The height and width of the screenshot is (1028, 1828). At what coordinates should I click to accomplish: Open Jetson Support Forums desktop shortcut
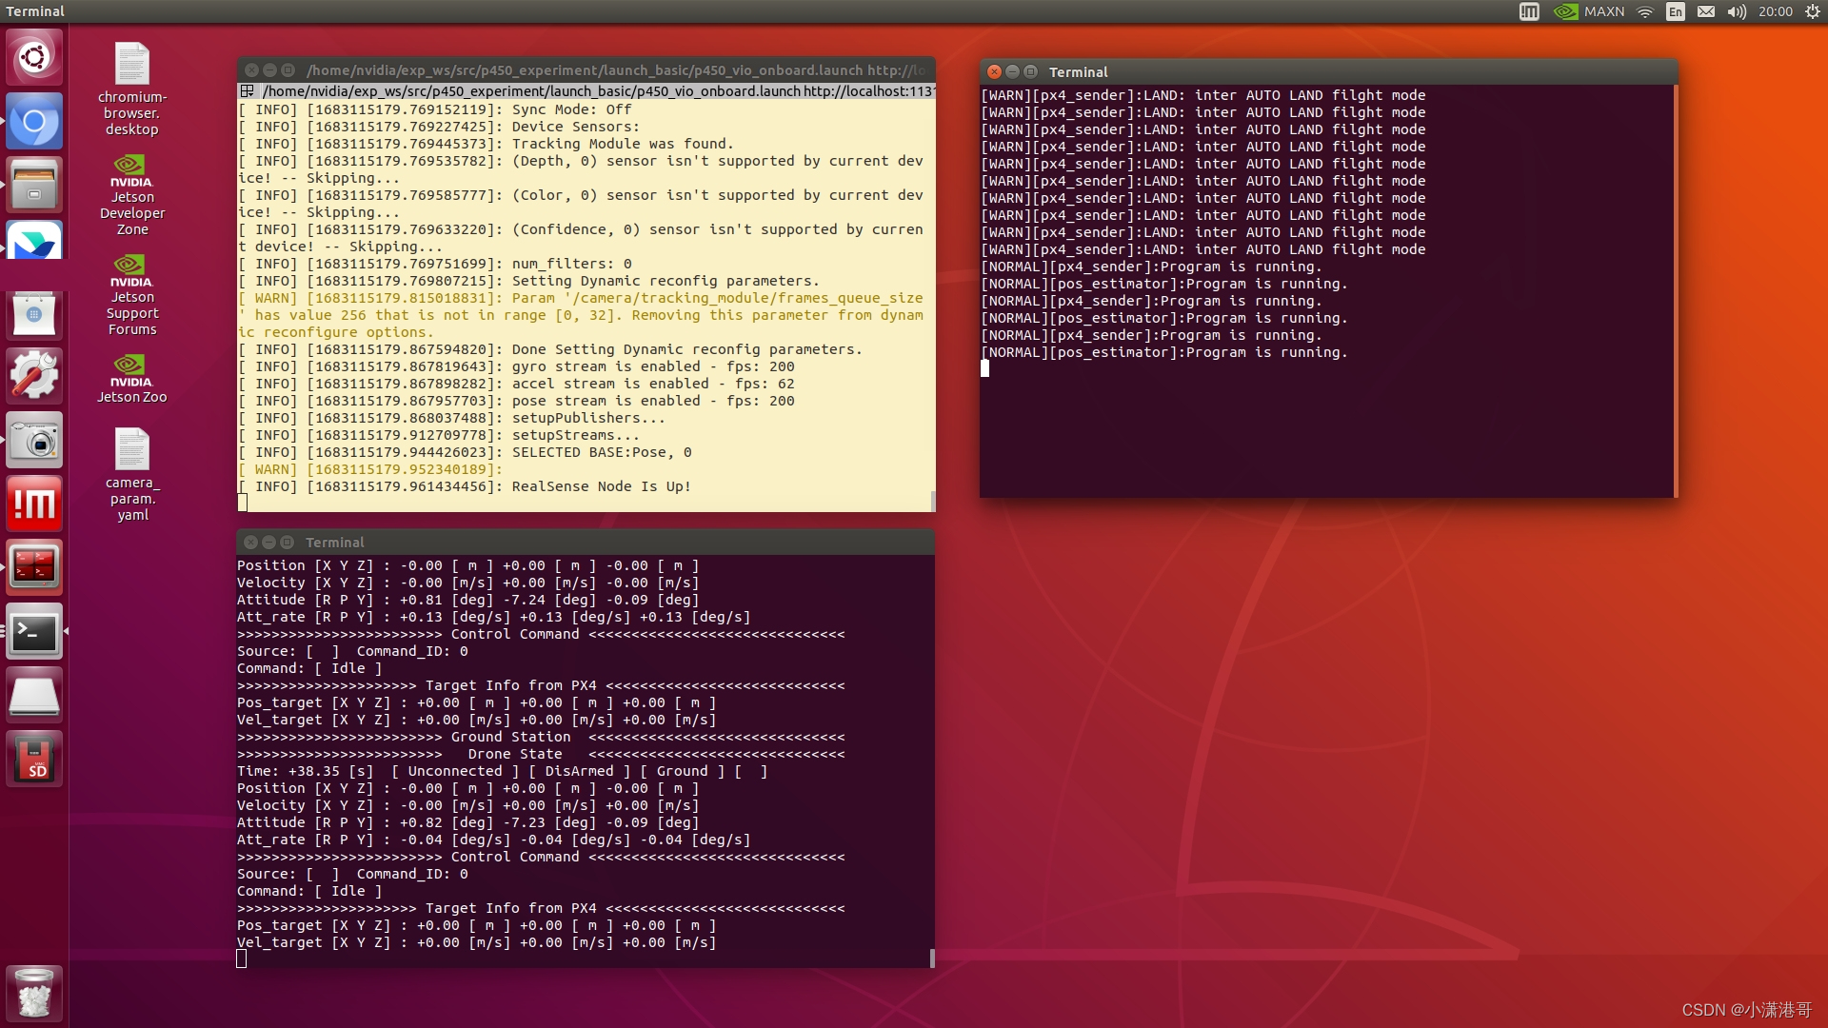tap(132, 295)
